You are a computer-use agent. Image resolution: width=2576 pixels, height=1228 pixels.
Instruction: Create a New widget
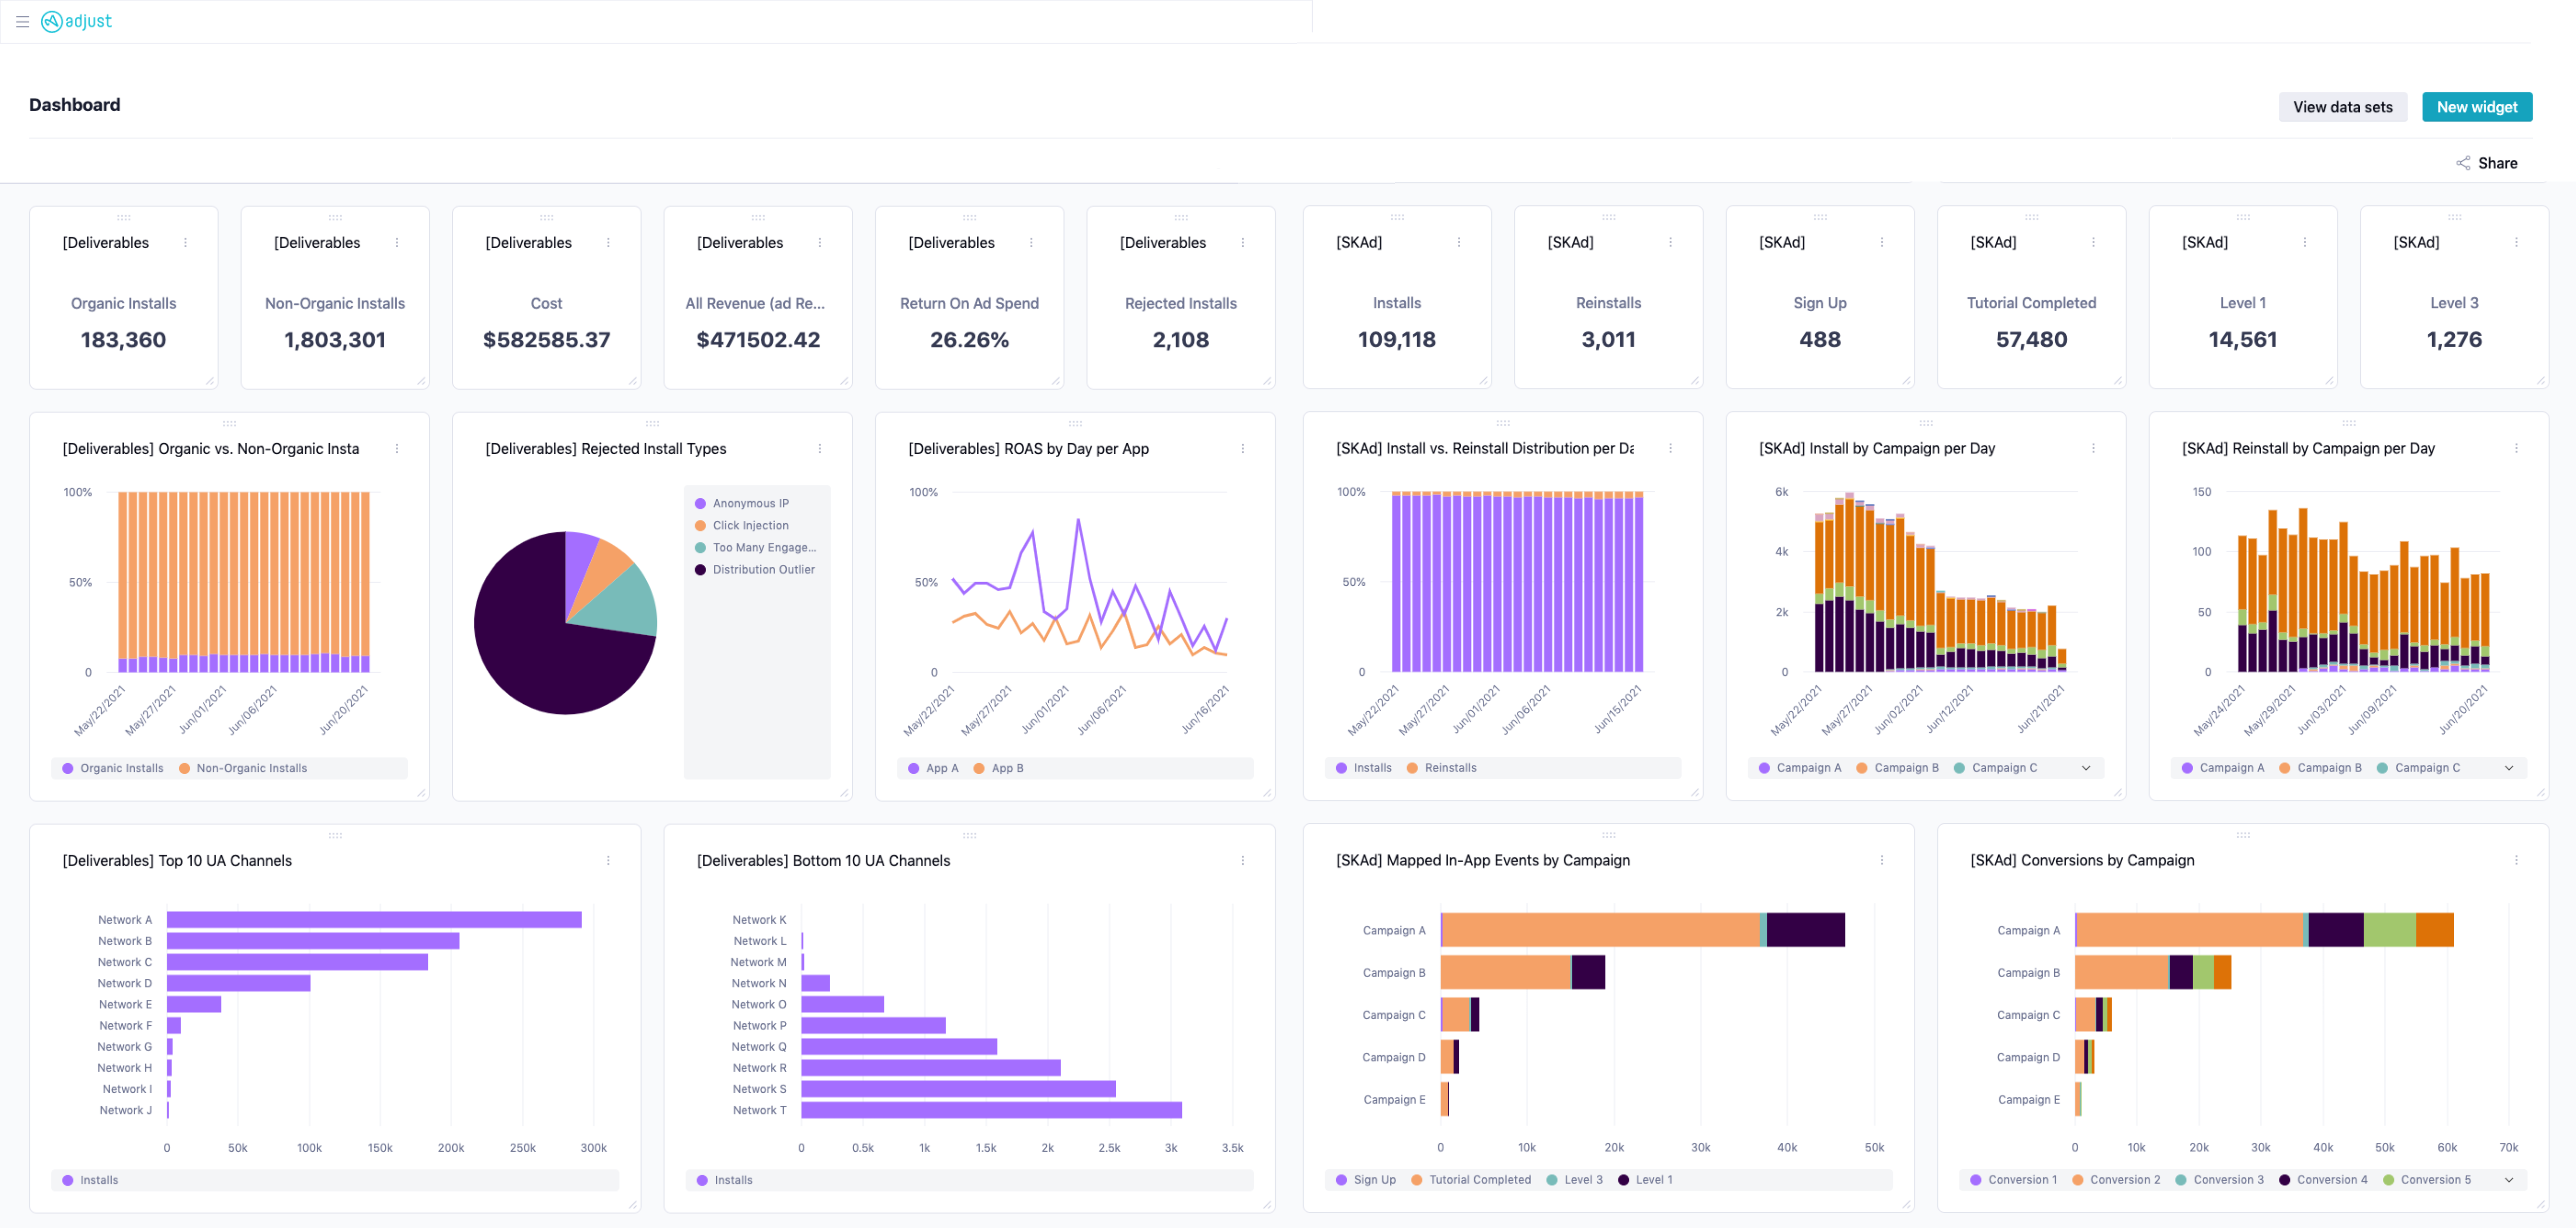(2477, 107)
